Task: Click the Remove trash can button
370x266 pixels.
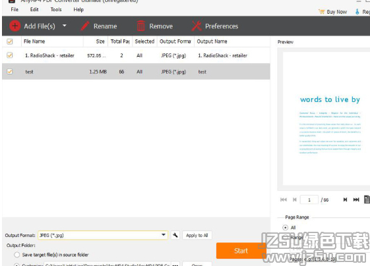Action: 154,26
